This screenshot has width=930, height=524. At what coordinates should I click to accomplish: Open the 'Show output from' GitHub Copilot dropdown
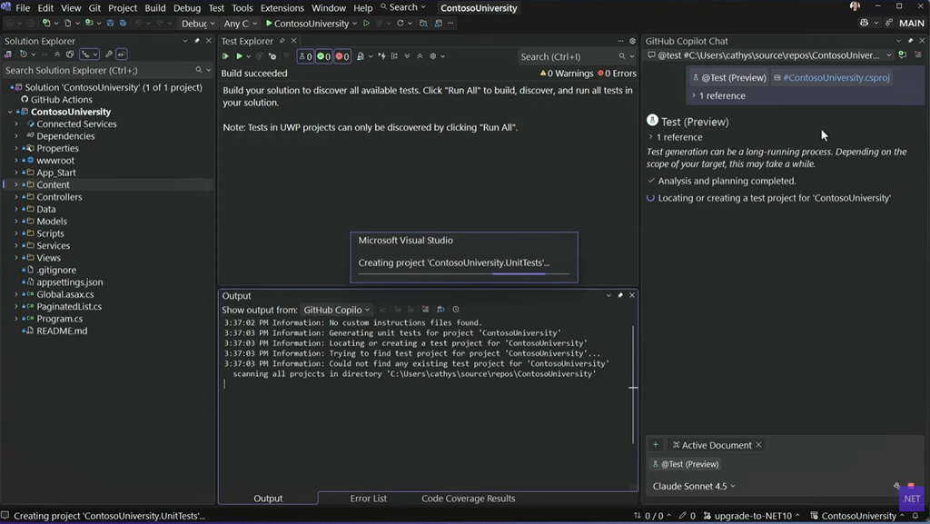(337, 310)
